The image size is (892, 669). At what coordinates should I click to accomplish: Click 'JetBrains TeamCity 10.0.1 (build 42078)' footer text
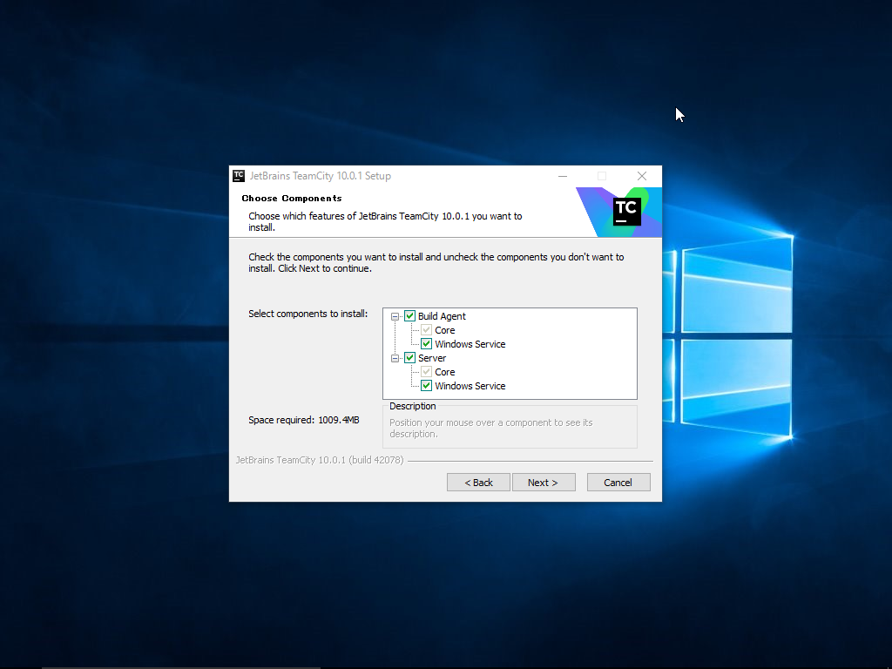coord(320,460)
